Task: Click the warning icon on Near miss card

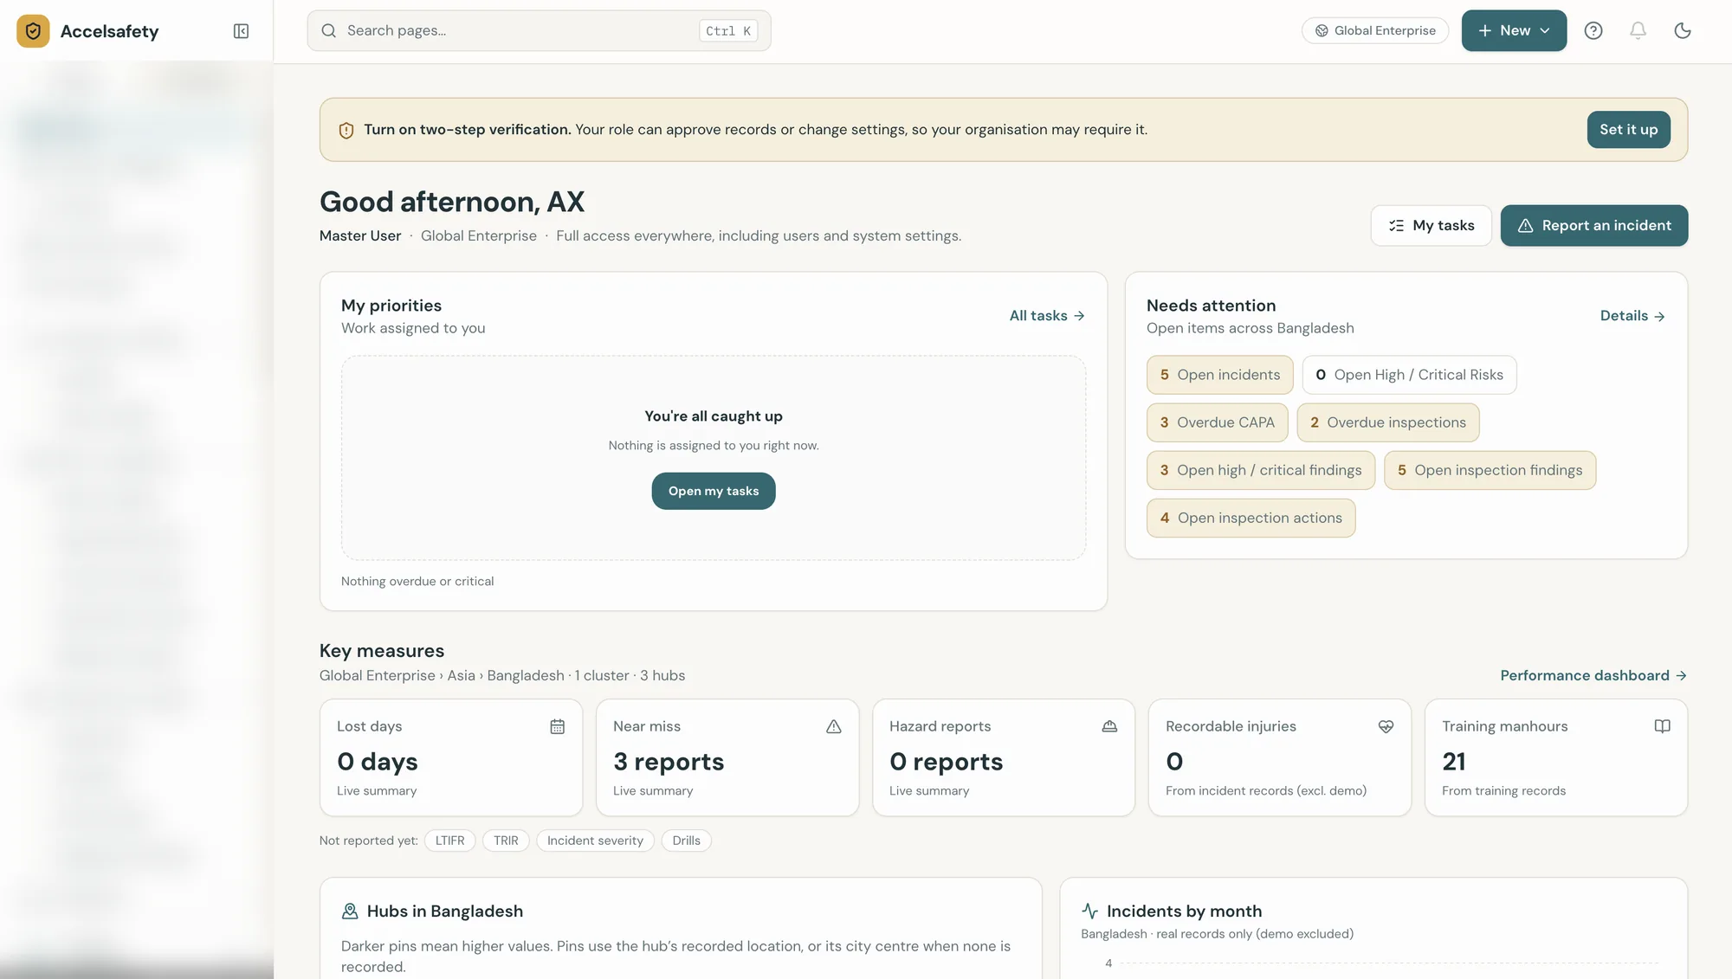Action: [834, 726]
